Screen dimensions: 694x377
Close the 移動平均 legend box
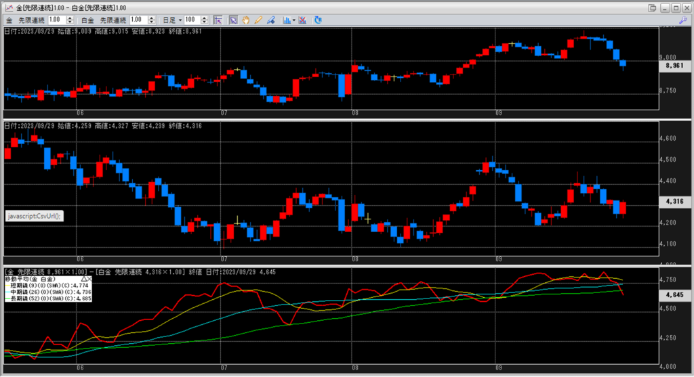click(x=90, y=278)
